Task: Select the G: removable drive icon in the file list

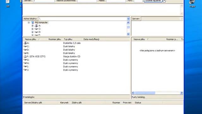Action: point(25,60)
